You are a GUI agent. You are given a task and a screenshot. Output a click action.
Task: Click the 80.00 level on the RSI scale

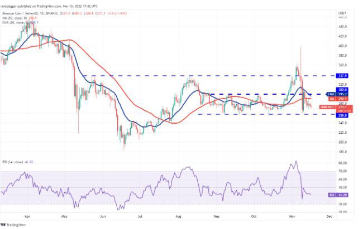(341, 163)
